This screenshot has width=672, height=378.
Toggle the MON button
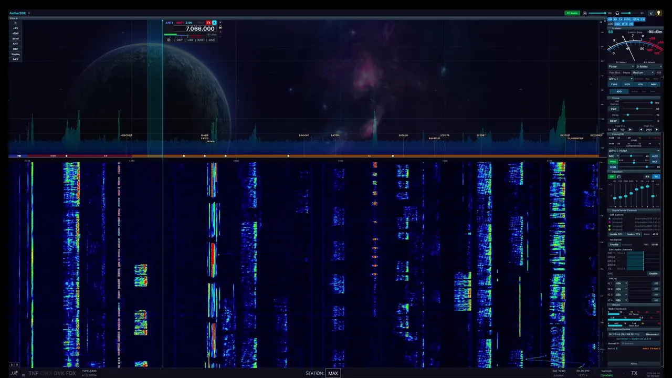click(613, 167)
